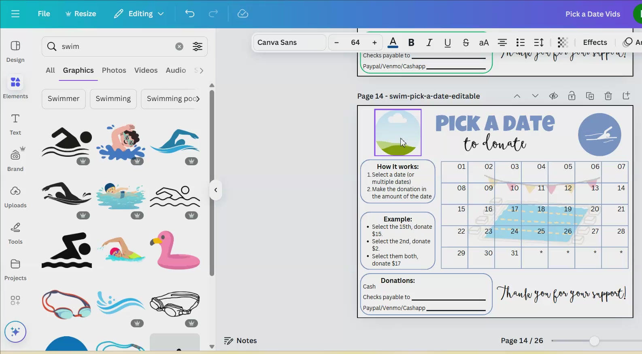Open the Uploads panel in sidebar
The image size is (642, 354).
(x=15, y=196)
